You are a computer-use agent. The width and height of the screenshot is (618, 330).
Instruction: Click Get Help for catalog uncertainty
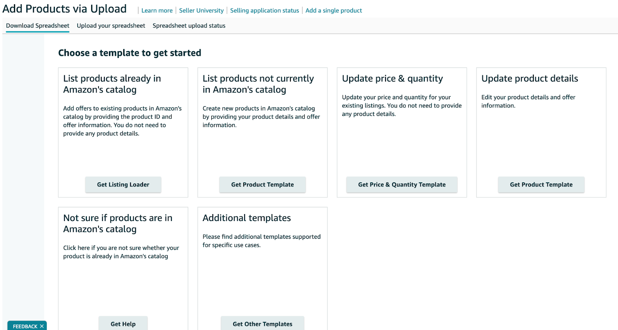click(x=123, y=324)
